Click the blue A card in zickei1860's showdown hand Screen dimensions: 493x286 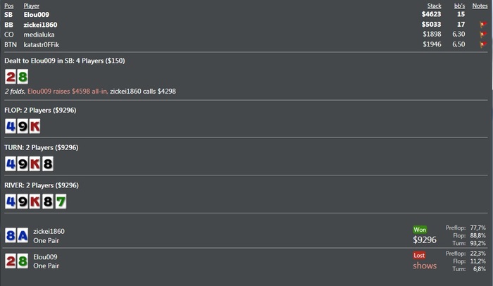(x=23, y=235)
